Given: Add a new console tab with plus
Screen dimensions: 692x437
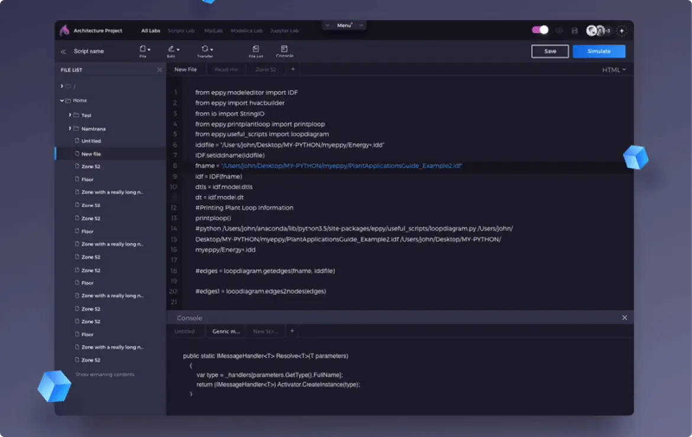Looking at the screenshot, I should (292, 330).
